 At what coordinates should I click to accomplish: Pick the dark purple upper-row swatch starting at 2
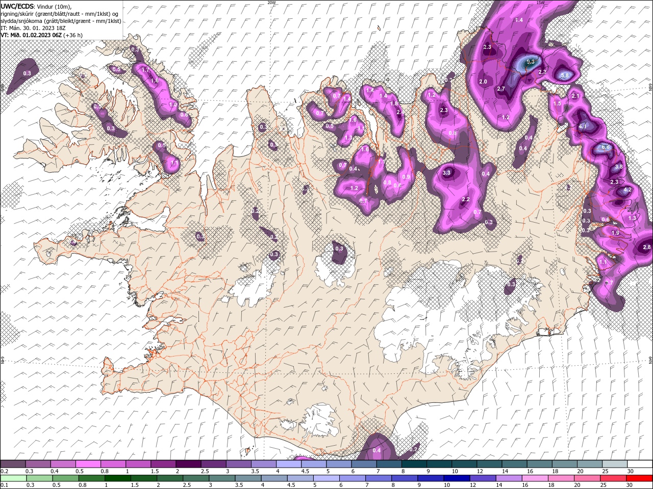(189, 464)
